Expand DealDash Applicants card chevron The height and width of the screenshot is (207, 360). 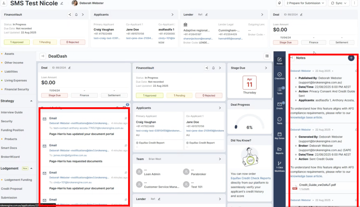pos(220,108)
